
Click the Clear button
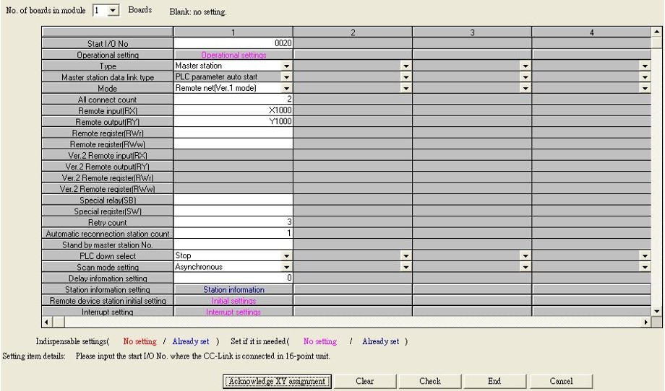(x=365, y=382)
